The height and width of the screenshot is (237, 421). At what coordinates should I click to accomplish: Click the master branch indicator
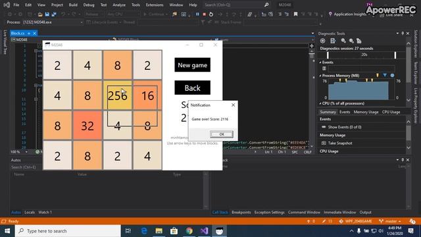click(390, 221)
